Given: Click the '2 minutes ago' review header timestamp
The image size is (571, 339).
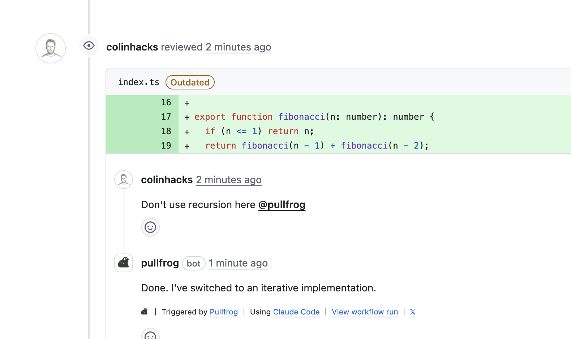Looking at the screenshot, I should [238, 47].
